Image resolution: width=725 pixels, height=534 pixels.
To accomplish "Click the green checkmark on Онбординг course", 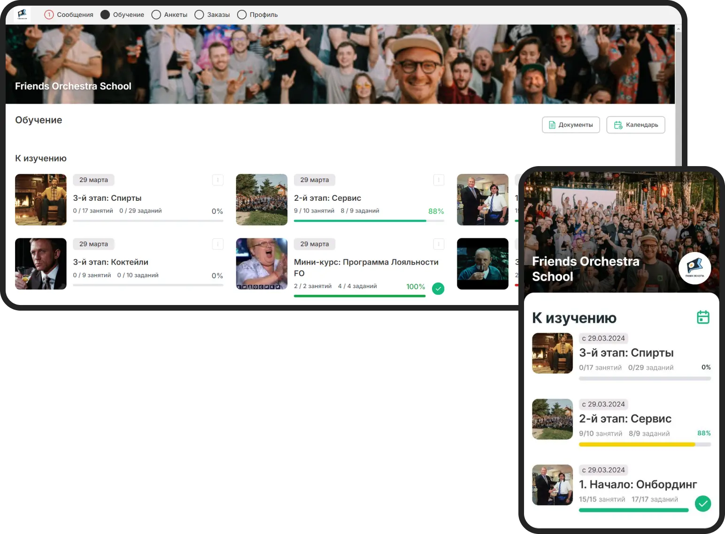I will point(702,503).
